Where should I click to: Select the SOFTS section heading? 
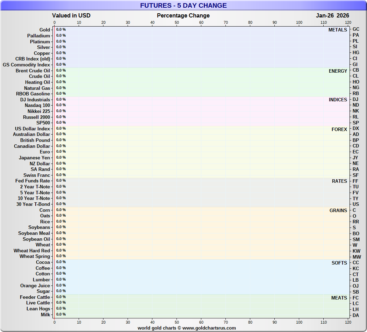click(339, 263)
